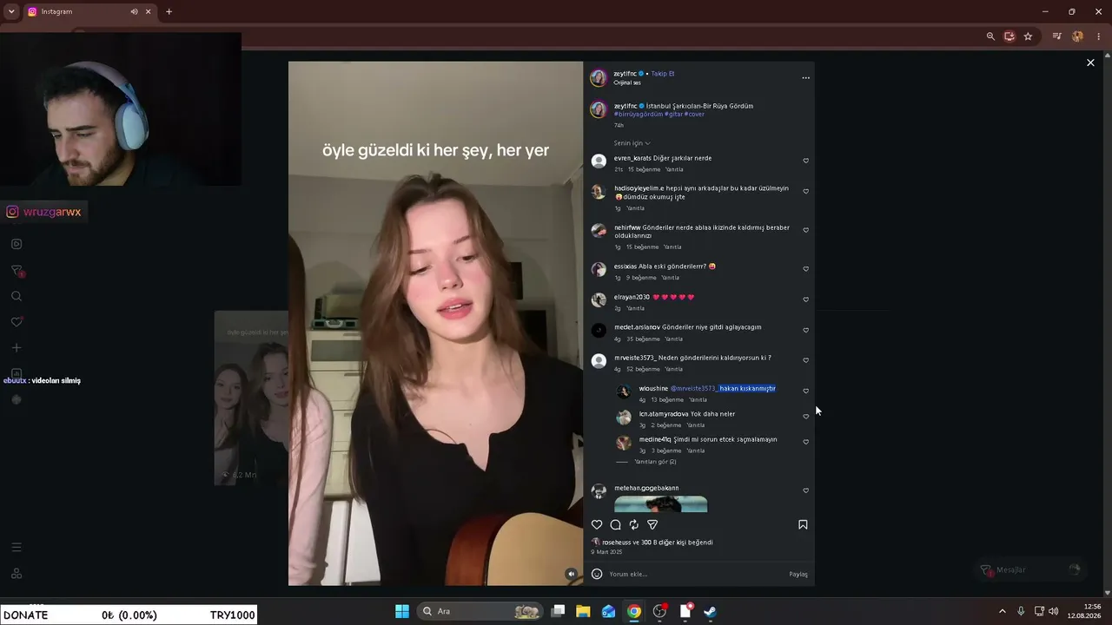1112x625 pixels.
Task: Open evren_karats's avatar
Action: click(599, 161)
